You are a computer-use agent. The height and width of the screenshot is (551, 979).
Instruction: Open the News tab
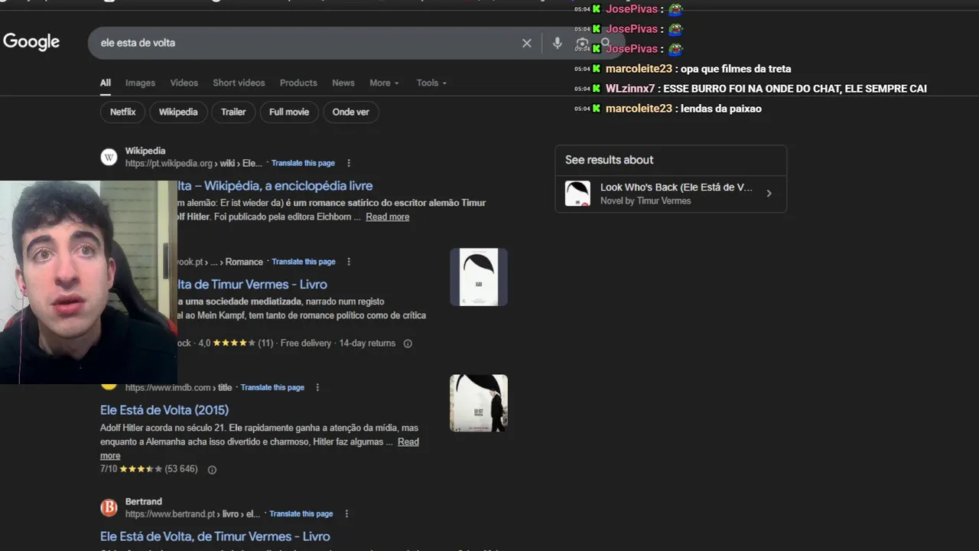tap(343, 83)
